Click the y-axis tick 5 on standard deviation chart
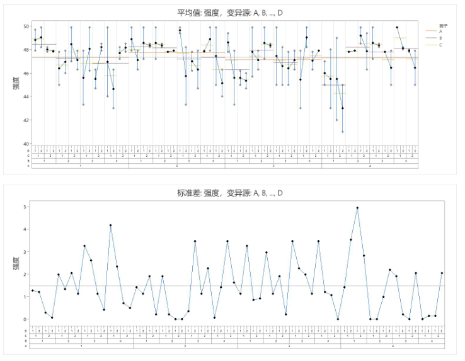This screenshot has height=361, width=465. (26, 207)
